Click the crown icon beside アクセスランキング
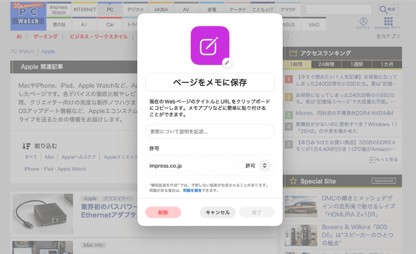The image size is (416, 254). click(293, 53)
